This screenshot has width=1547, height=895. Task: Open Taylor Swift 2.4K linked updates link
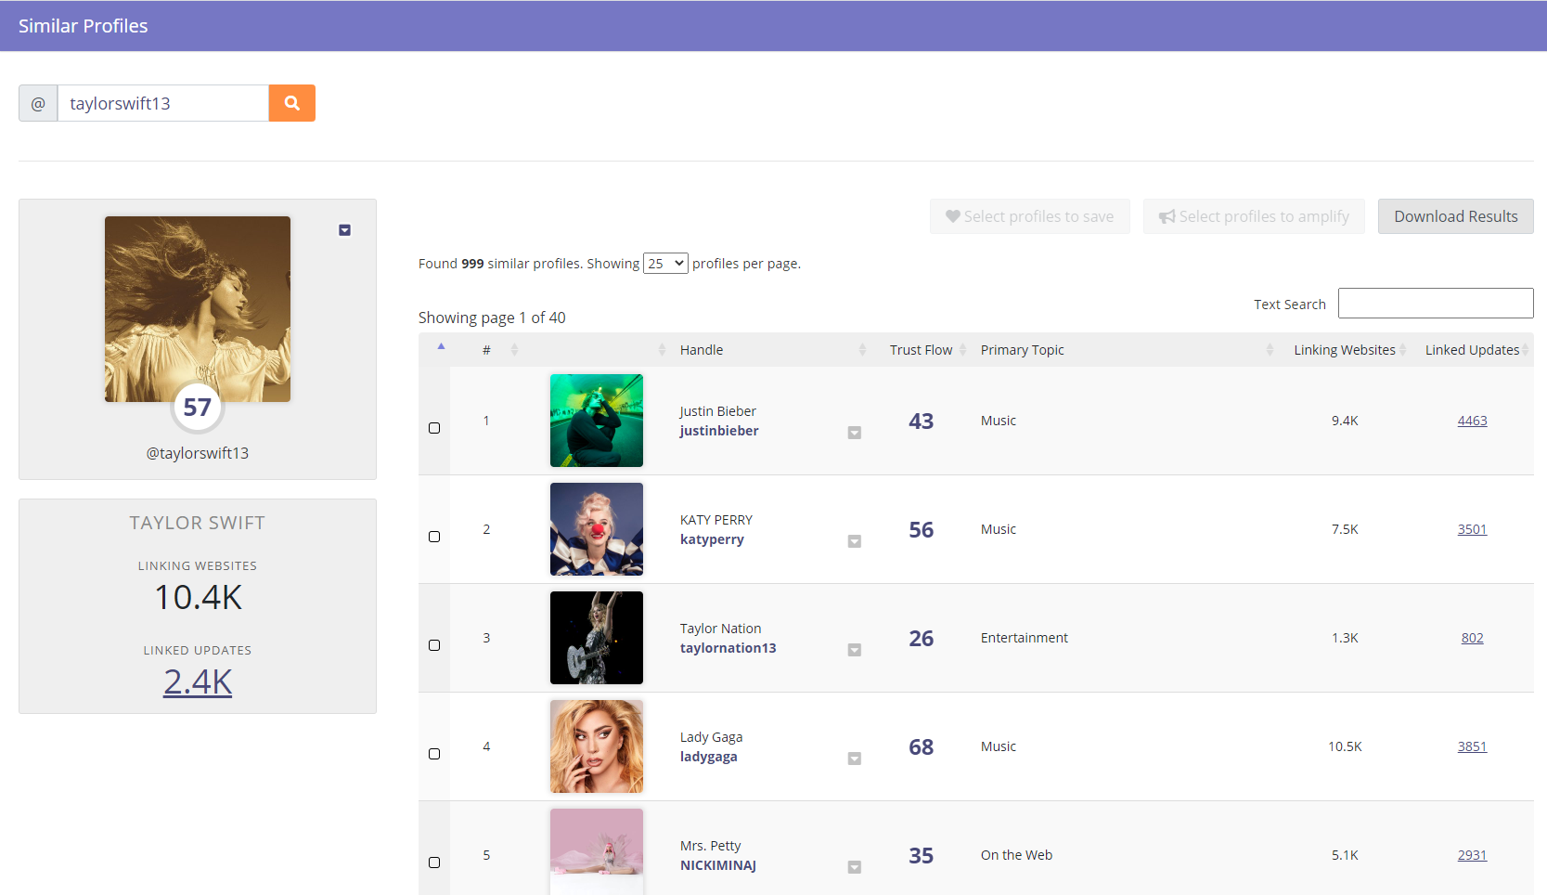(198, 681)
